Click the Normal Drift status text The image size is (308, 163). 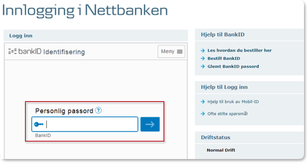tap(221, 150)
